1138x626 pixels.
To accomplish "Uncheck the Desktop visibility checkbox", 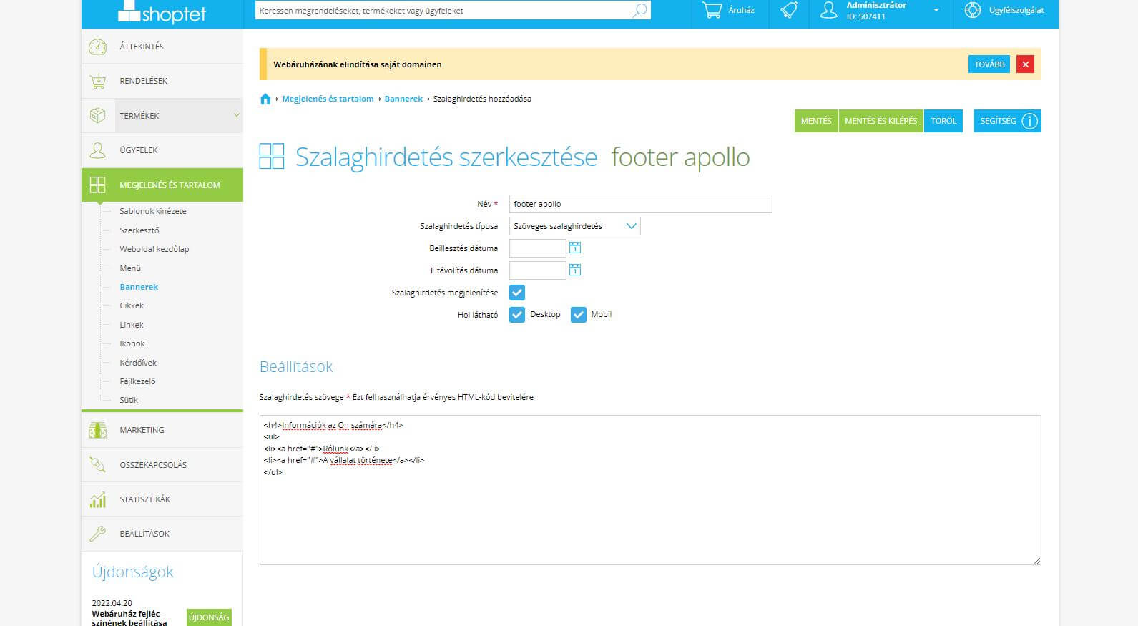I will point(517,315).
